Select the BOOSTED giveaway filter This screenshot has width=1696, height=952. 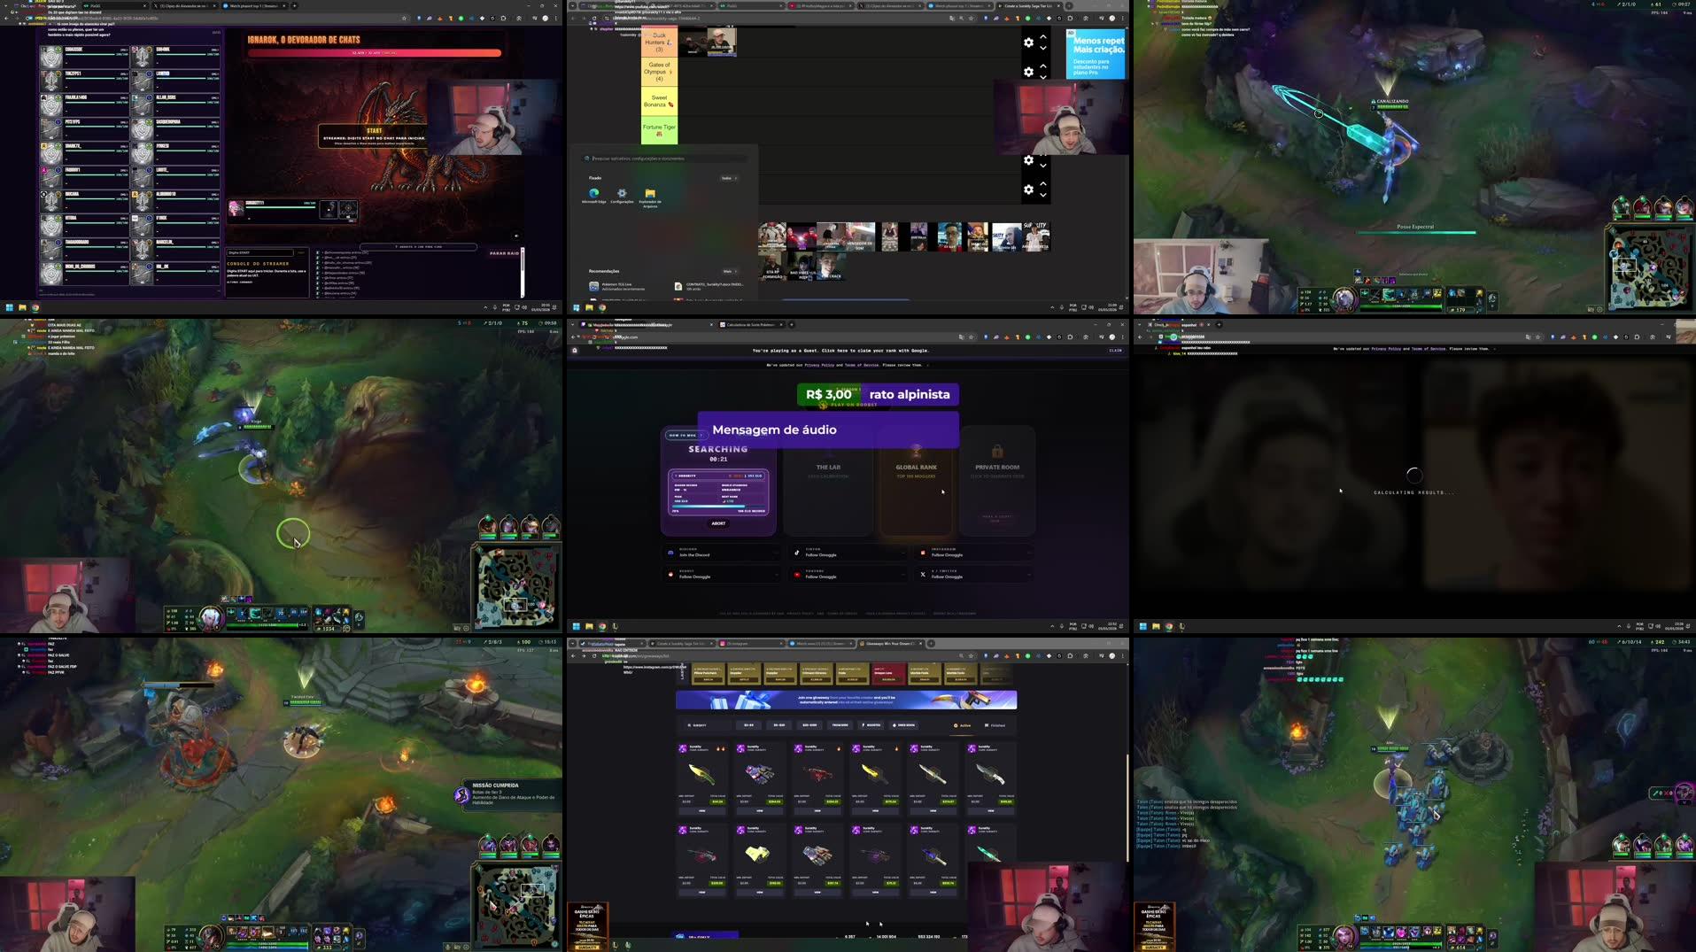point(871,725)
